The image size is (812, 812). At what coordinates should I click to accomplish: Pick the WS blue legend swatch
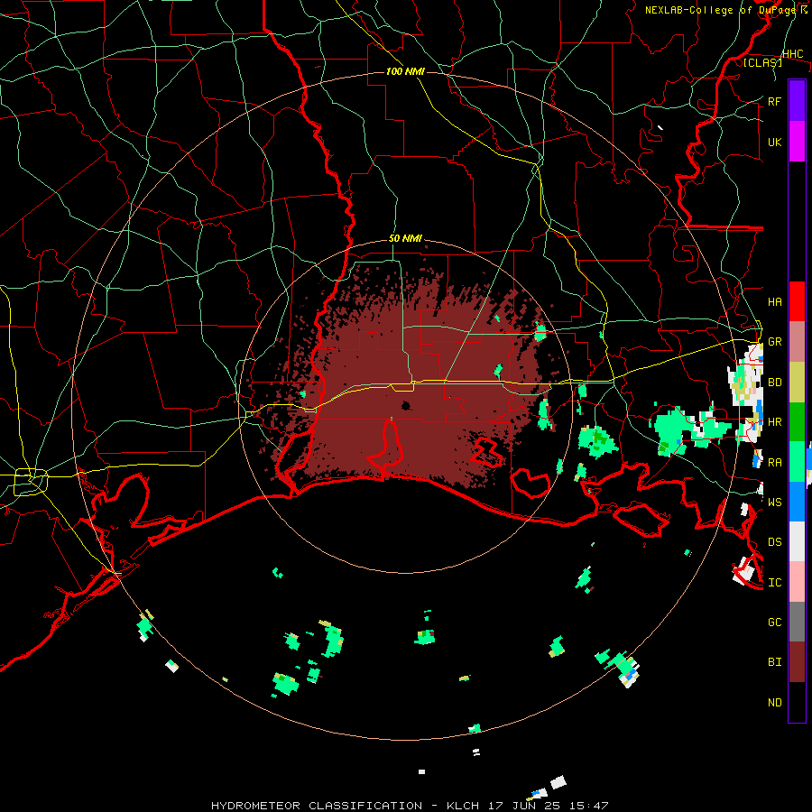pos(797,502)
